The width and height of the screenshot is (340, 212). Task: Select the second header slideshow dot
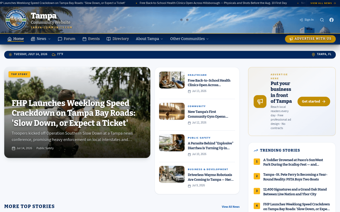(187, 20)
